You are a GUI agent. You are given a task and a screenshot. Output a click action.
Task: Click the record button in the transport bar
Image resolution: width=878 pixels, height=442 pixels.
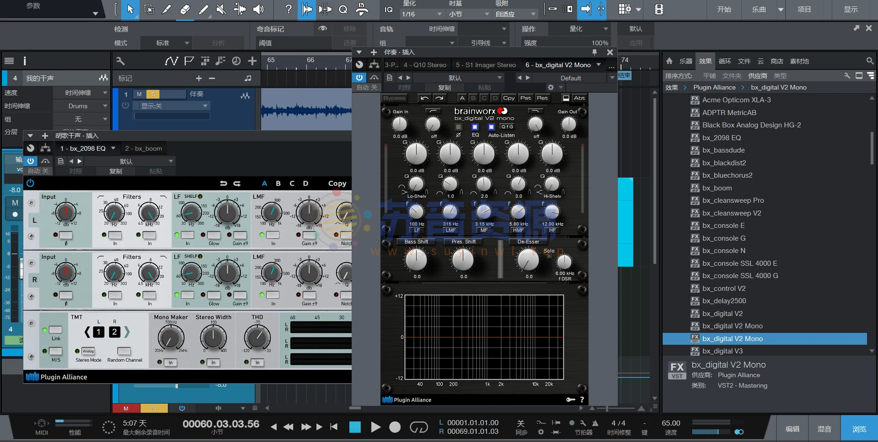click(395, 427)
